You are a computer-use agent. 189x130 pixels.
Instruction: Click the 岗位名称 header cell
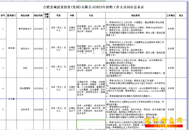[x=25, y=15]
